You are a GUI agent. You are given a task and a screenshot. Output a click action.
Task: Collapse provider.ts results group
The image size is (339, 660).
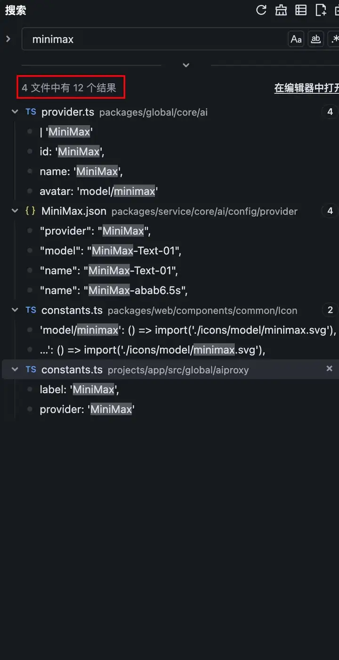[x=15, y=112]
